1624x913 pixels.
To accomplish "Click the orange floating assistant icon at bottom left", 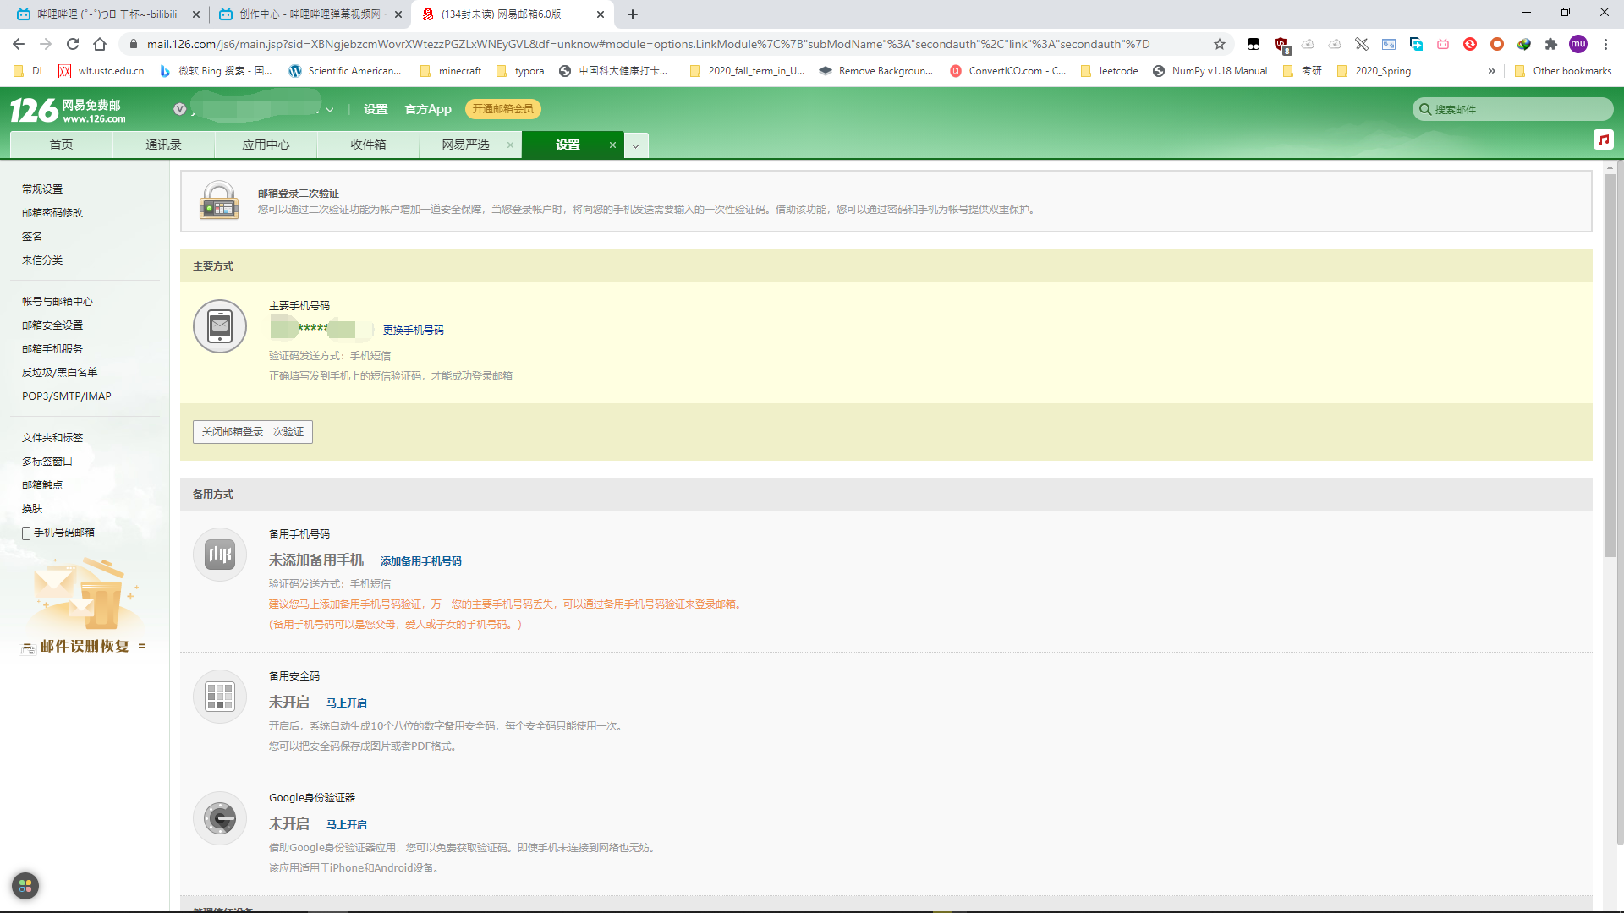I will coord(25,886).
